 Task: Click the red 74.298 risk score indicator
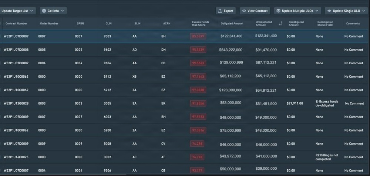[x=197, y=144]
